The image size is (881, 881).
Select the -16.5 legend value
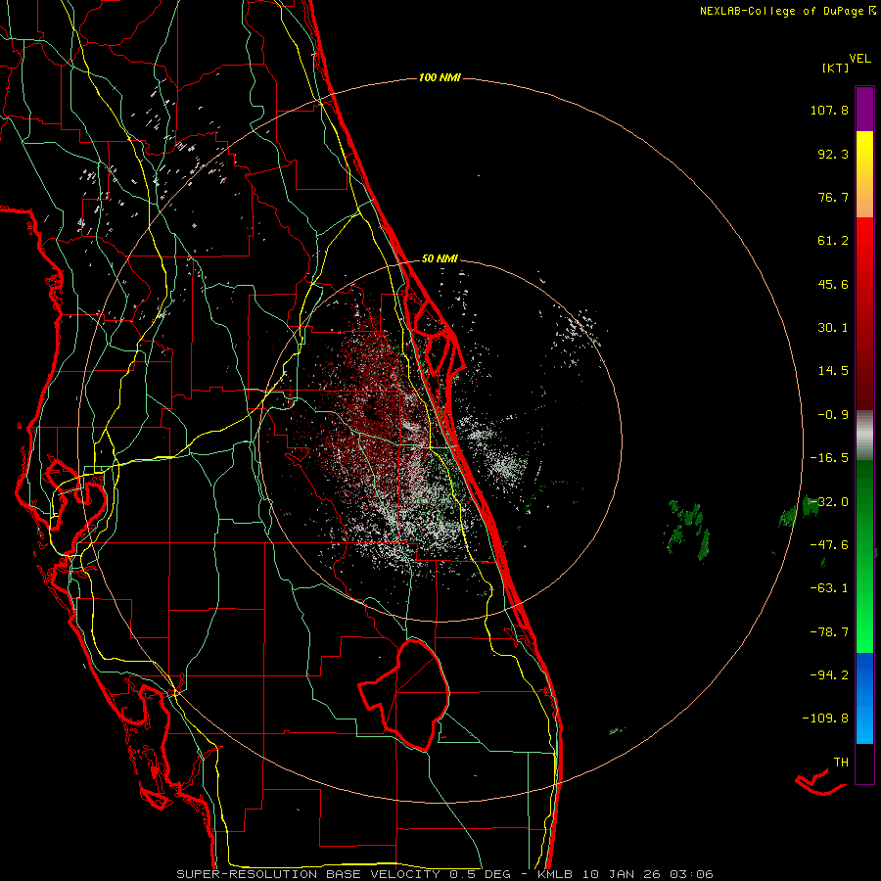829,458
